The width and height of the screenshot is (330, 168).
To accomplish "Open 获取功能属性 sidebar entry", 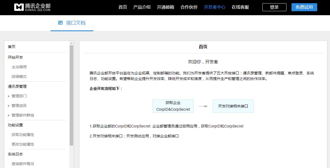I will 23,135.
